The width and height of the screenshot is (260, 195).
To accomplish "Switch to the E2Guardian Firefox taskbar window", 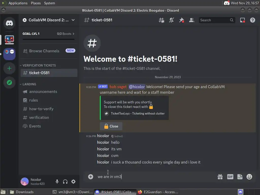I will pos(158,192).
